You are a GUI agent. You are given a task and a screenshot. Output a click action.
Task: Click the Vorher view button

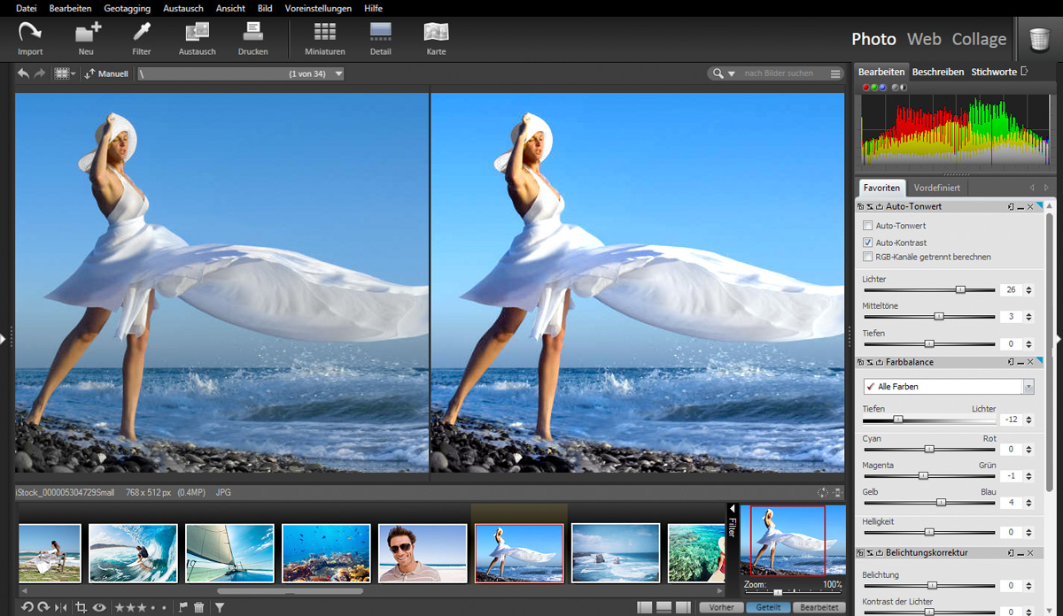[x=721, y=607]
